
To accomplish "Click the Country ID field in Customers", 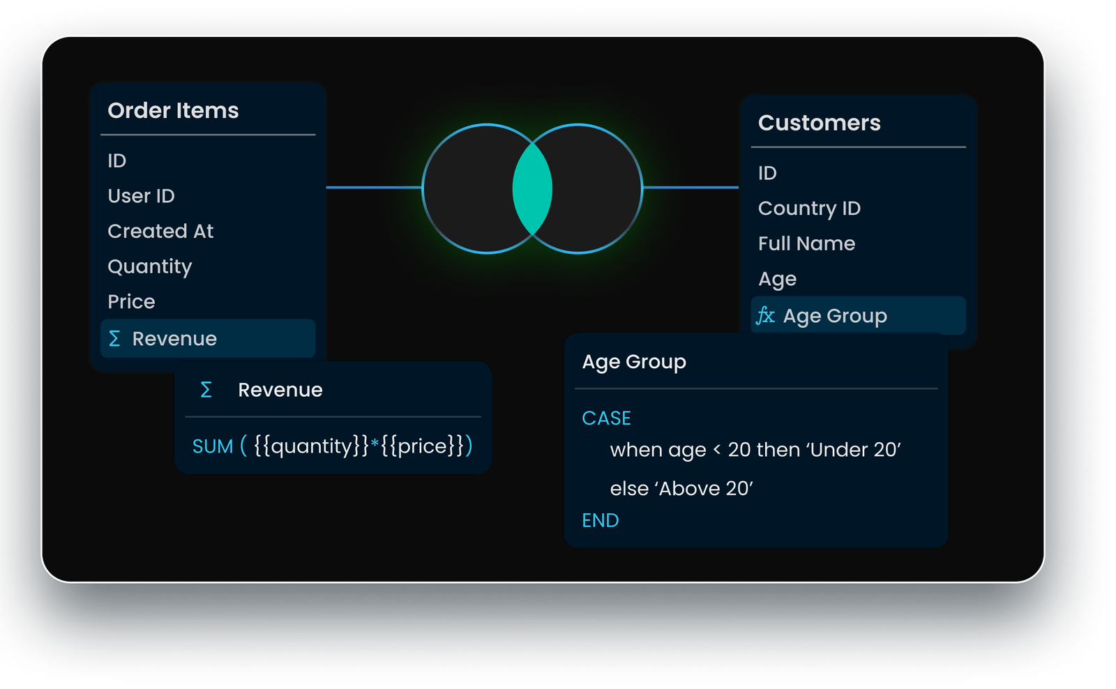I will click(810, 208).
